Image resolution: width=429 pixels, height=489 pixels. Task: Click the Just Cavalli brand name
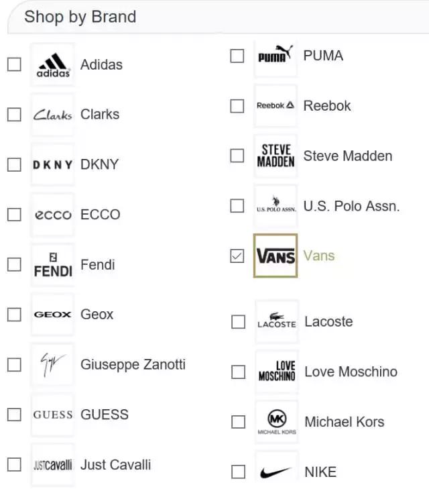pos(115,465)
